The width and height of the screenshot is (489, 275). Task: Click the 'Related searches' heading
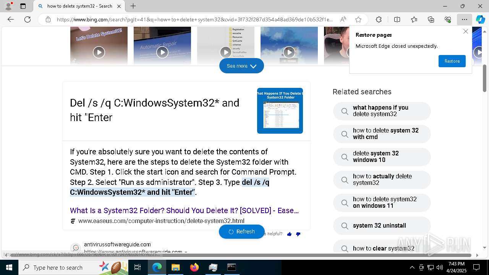[x=362, y=92]
